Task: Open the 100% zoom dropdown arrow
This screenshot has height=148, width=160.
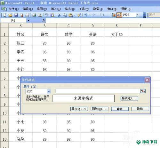Action: [137, 15]
